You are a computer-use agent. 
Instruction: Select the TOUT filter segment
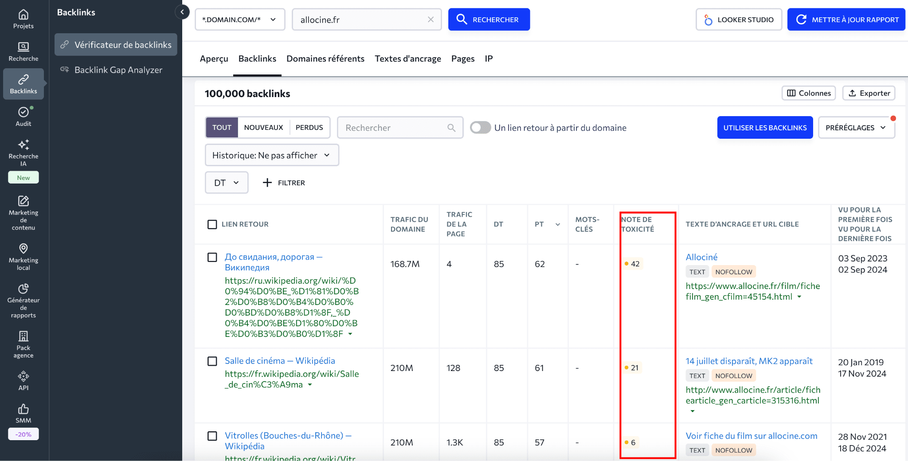(222, 127)
